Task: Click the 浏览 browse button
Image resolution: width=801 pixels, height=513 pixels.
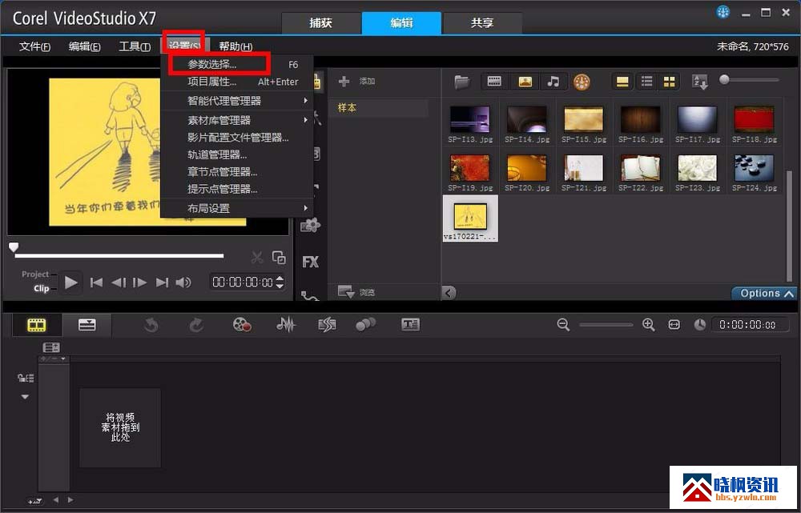Action: pos(357,292)
